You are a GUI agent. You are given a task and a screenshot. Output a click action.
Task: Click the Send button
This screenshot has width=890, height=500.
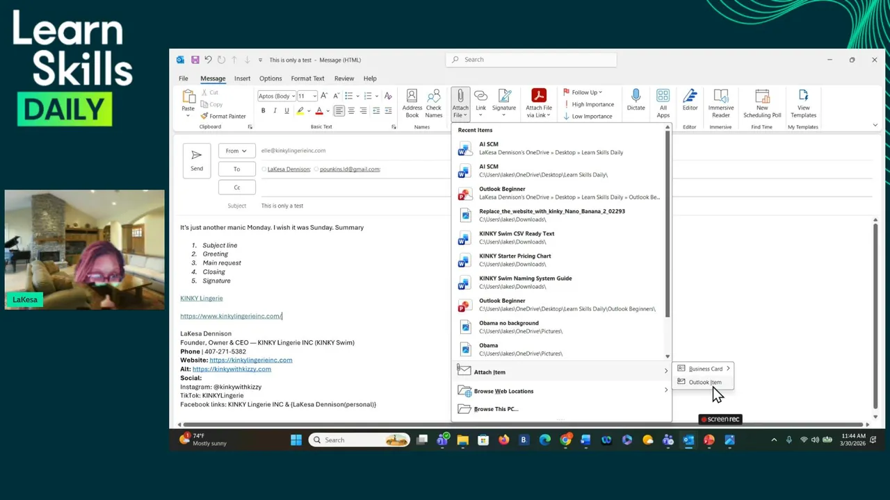[x=197, y=160]
